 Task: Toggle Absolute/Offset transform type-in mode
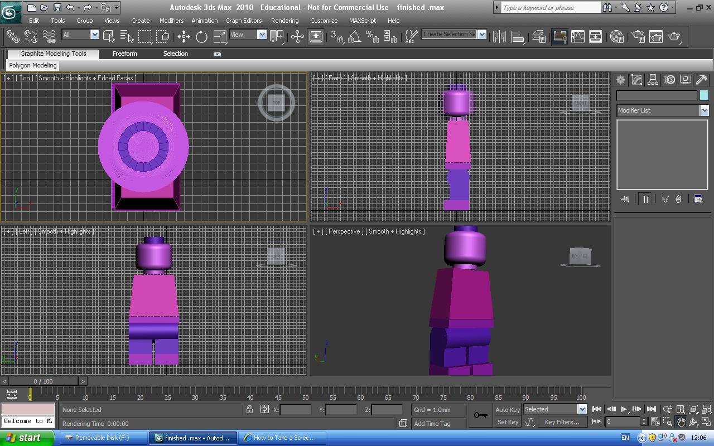pyautogui.click(x=264, y=409)
